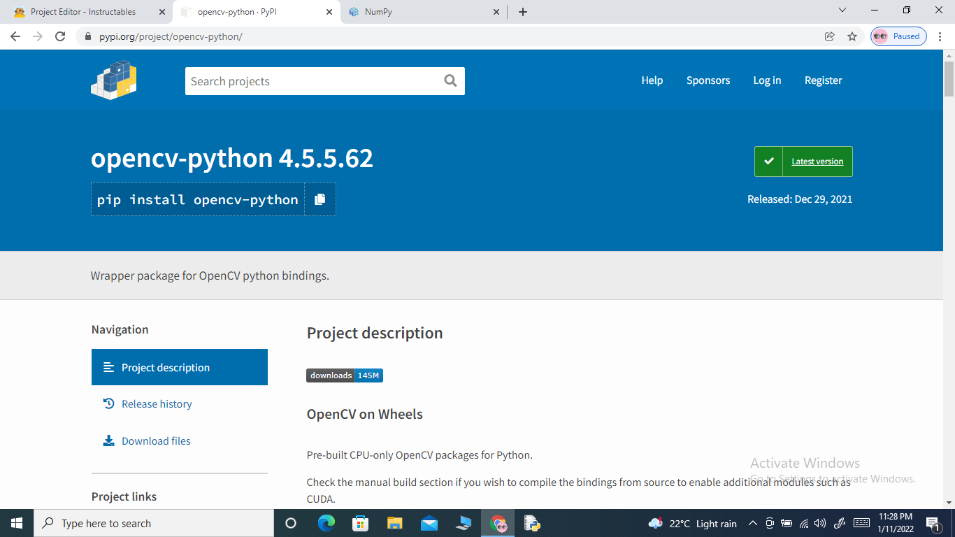Open the Release history page

click(156, 403)
